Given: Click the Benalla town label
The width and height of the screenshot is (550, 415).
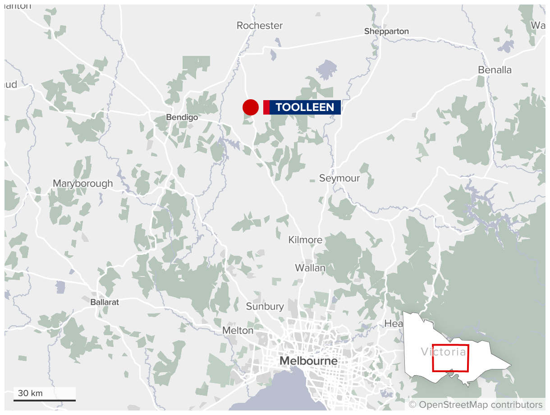Looking at the screenshot, I should [x=495, y=70].
